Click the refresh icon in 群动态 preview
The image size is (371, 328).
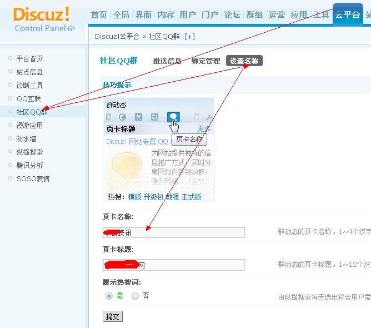pyautogui.click(x=122, y=117)
